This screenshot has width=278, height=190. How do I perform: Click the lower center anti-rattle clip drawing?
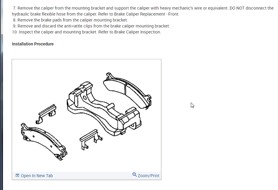(x=91, y=140)
